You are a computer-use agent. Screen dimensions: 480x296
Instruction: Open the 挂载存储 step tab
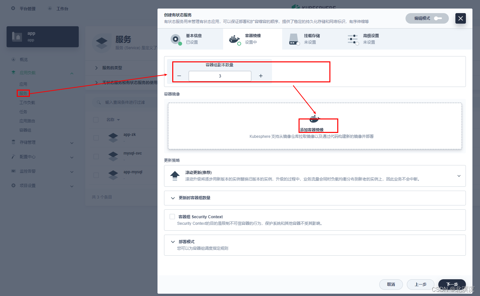click(x=312, y=39)
